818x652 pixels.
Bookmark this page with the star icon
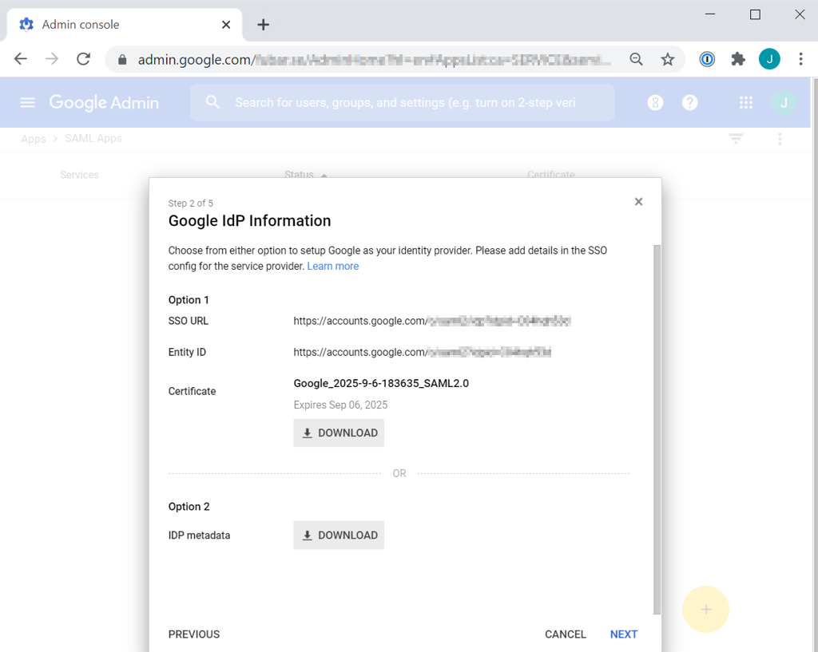[x=668, y=59]
